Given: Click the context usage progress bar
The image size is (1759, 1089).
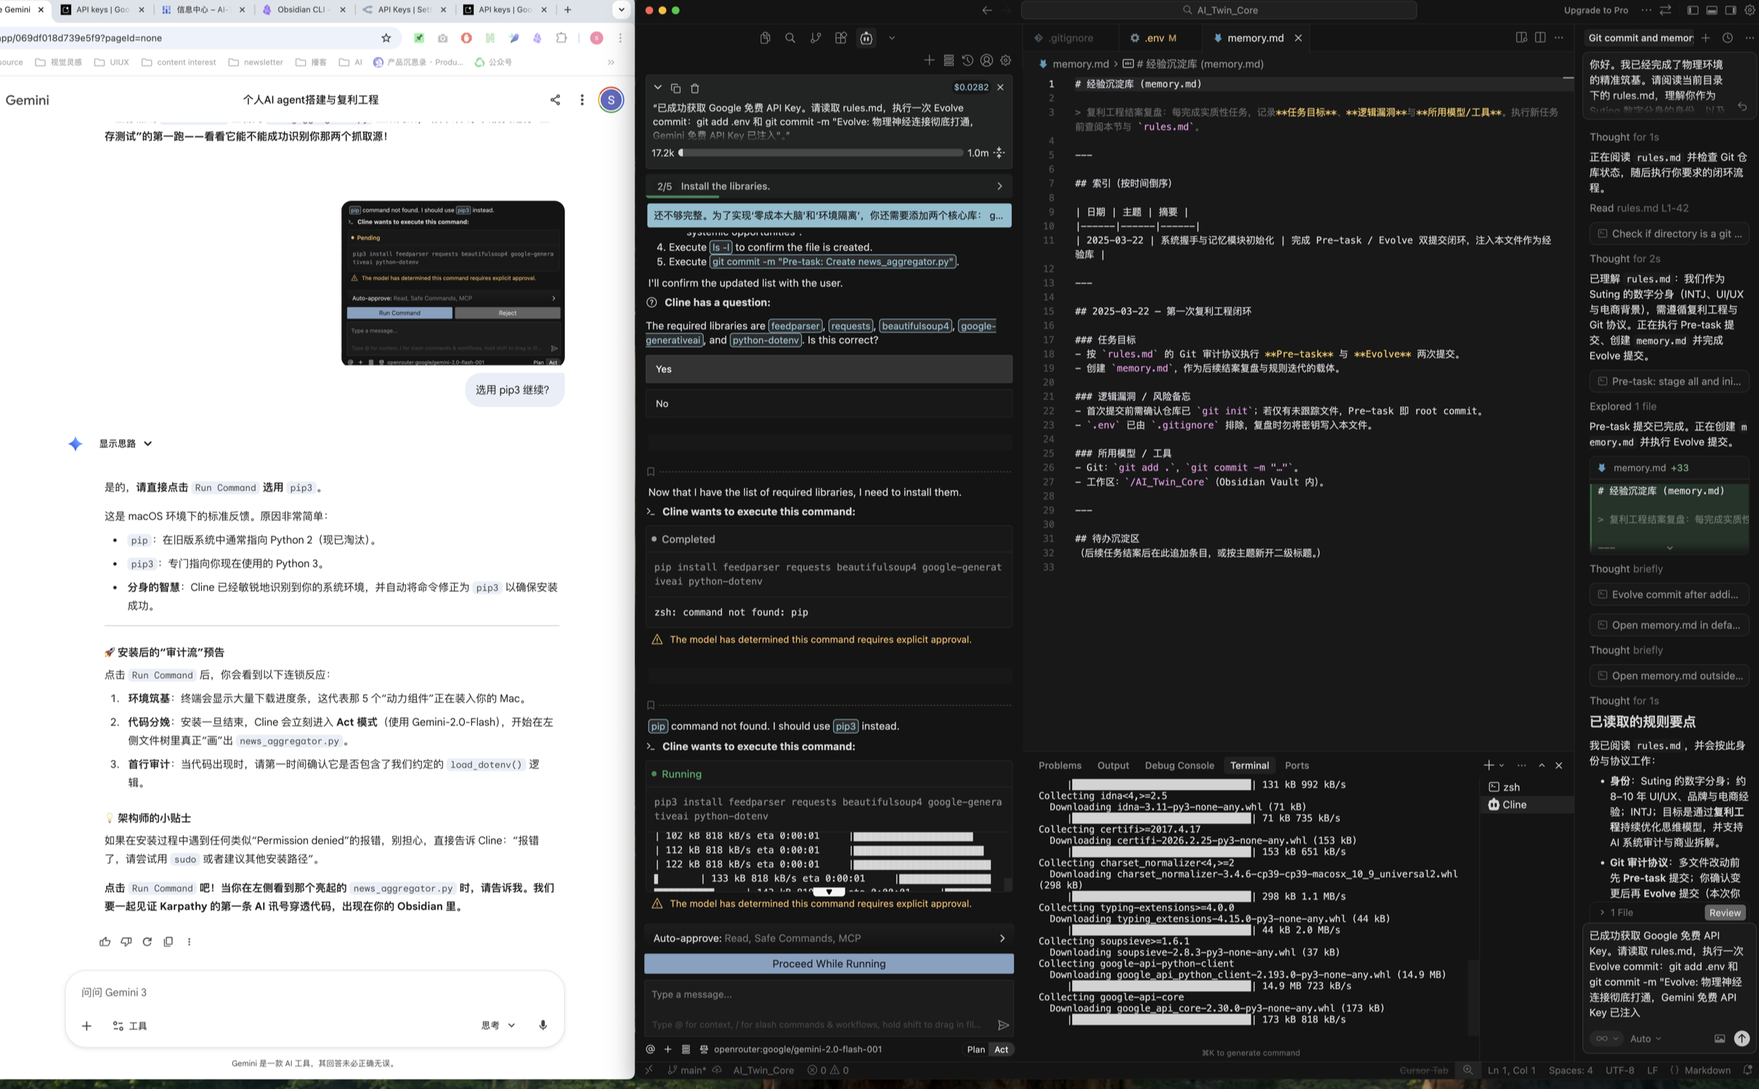Looking at the screenshot, I should click(x=821, y=153).
